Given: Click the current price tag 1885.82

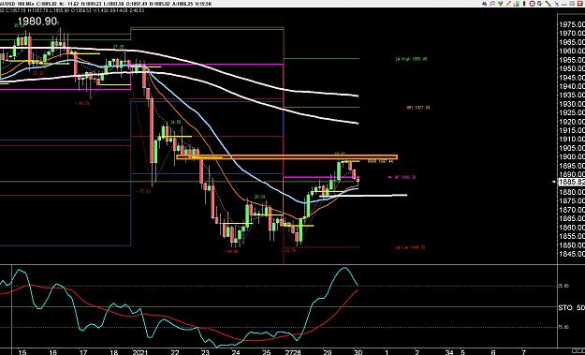Looking at the screenshot, I should point(572,182).
